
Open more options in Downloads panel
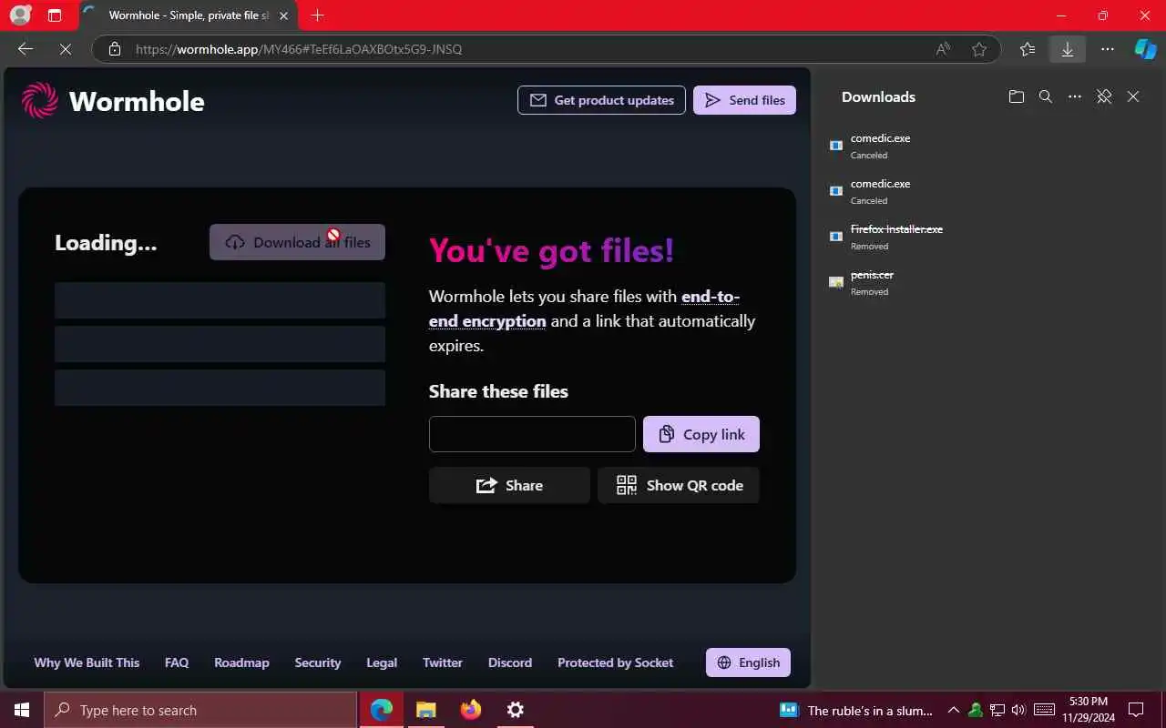(x=1075, y=96)
